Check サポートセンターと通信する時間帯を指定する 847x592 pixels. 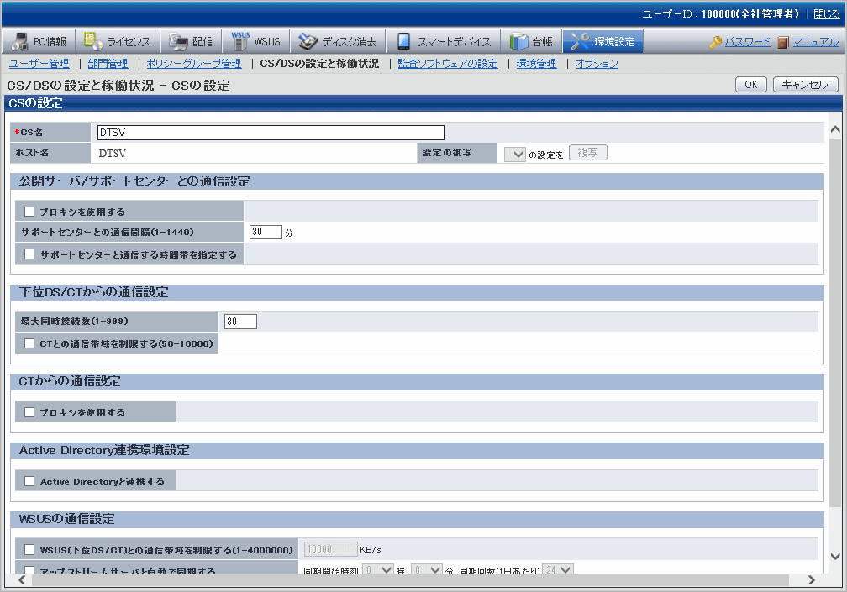(29, 254)
